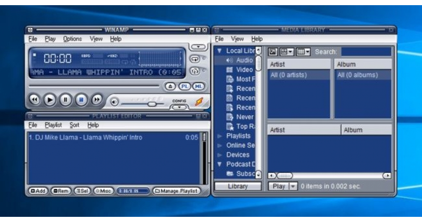Click the Playlist Editor vertical scrollbar

(x=204, y=158)
